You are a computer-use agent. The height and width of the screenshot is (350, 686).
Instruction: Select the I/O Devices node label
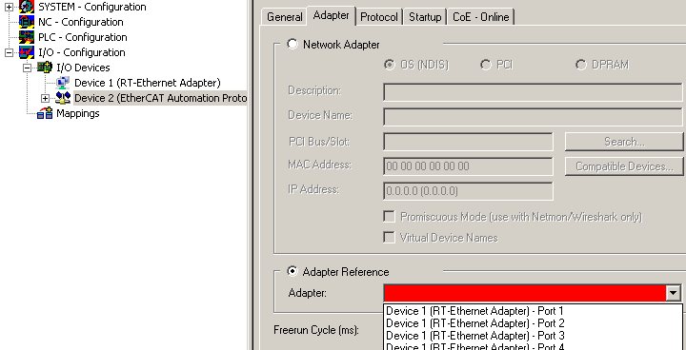(83, 68)
